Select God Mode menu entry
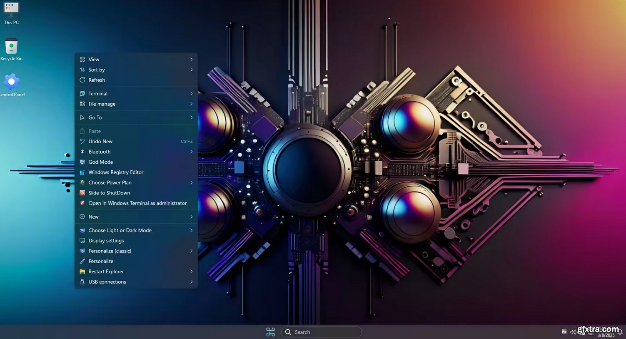The width and height of the screenshot is (626, 339). [x=100, y=162]
